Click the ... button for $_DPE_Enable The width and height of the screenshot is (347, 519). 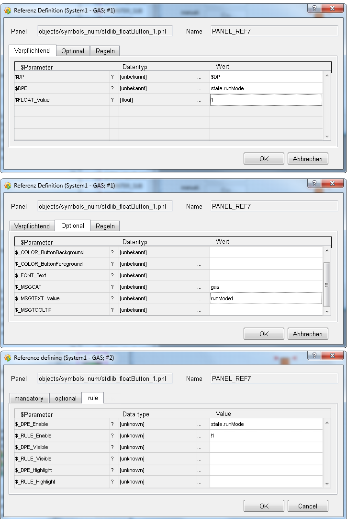coord(203,424)
